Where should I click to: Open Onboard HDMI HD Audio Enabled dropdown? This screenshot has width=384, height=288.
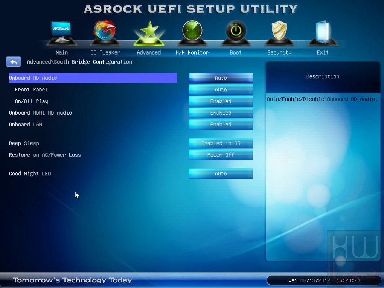(221, 113)
